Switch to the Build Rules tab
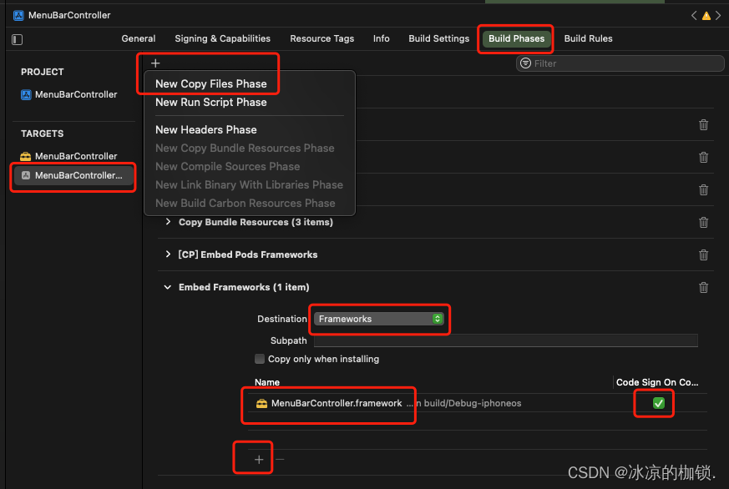This screenshot has height=489, width=729. pos(588,38)
